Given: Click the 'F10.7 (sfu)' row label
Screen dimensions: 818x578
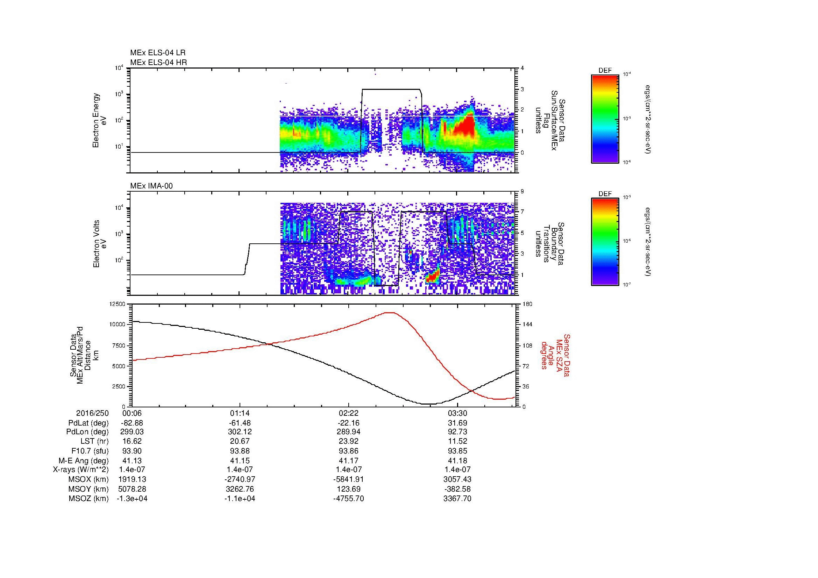Looking at the screenshot, I should [90, 451].
